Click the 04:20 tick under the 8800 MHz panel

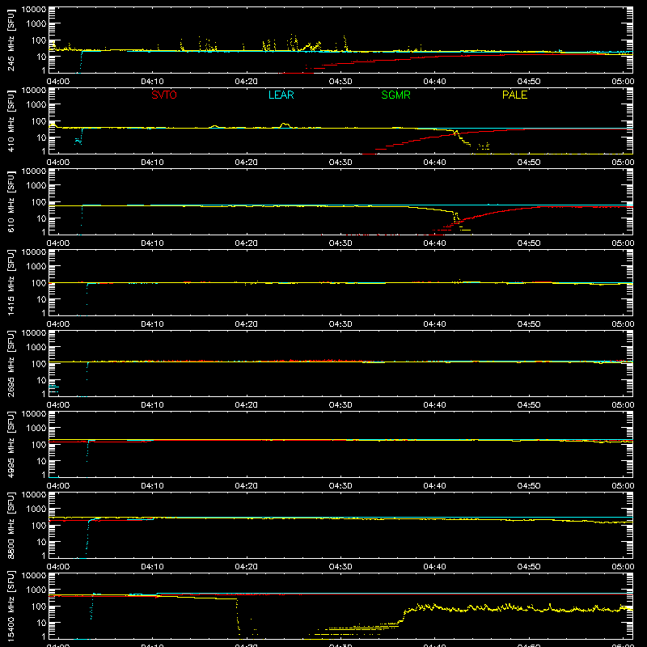coord(247,567)
